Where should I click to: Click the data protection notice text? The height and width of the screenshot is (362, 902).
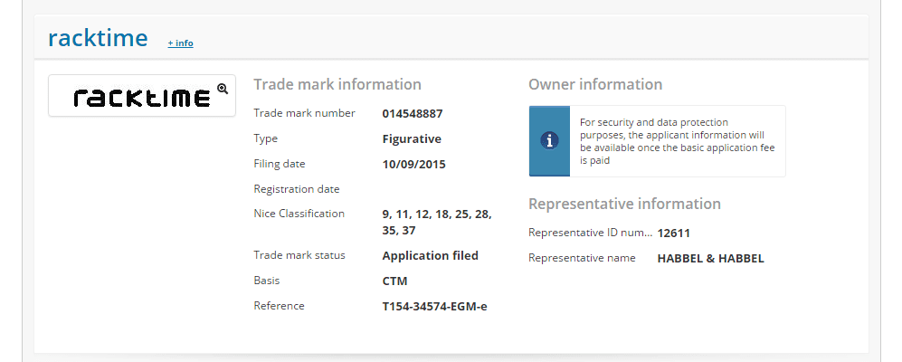(677, 141)
